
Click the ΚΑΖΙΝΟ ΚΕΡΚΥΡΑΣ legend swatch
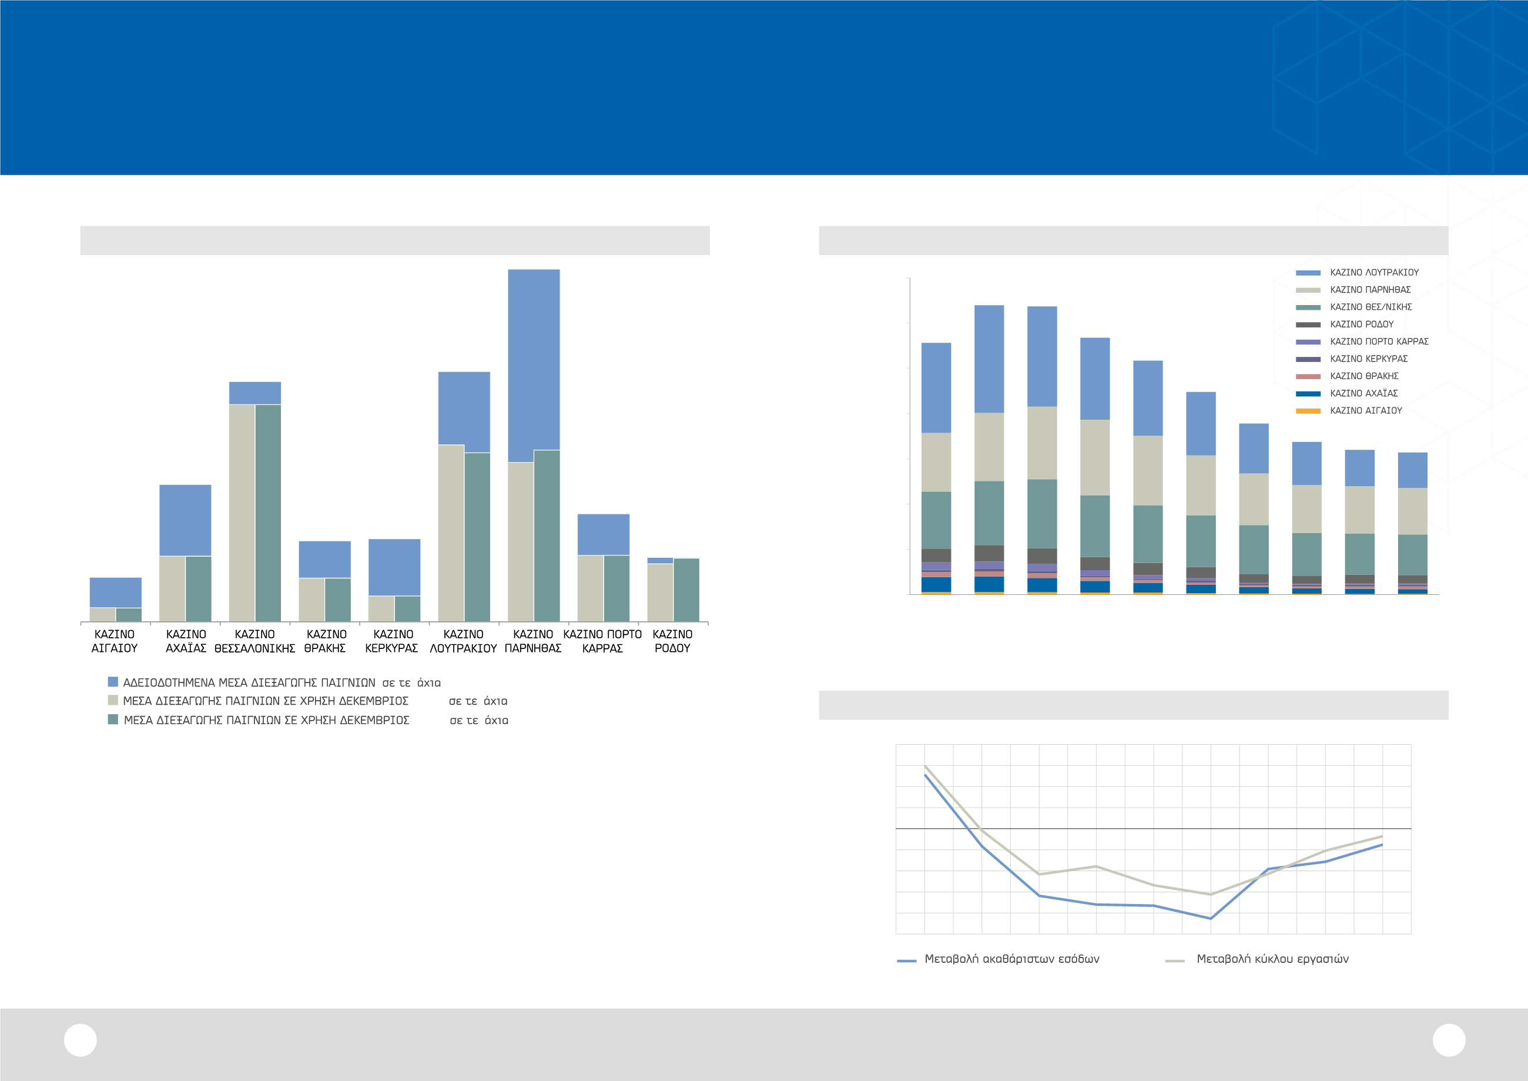pyautogui.click(x=1308, y=359)
